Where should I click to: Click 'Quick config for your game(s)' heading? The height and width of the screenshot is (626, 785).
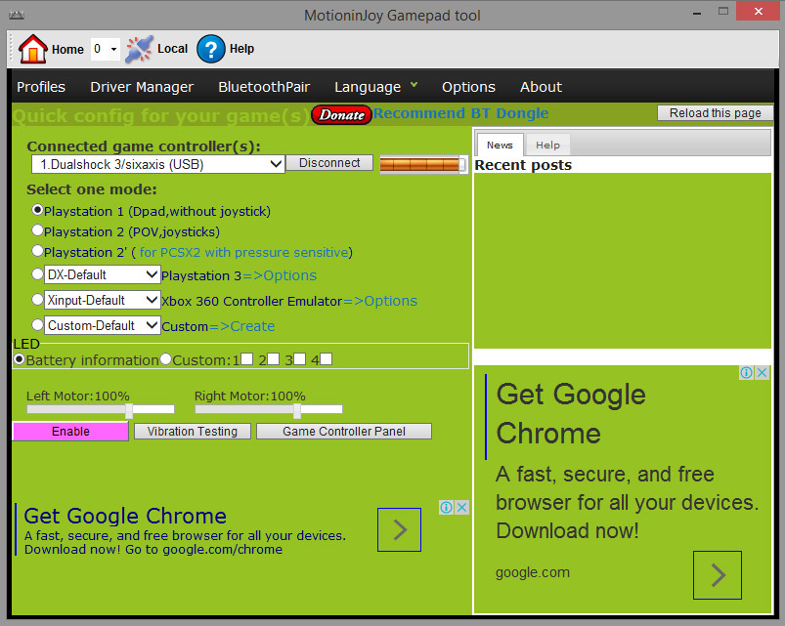160,115
